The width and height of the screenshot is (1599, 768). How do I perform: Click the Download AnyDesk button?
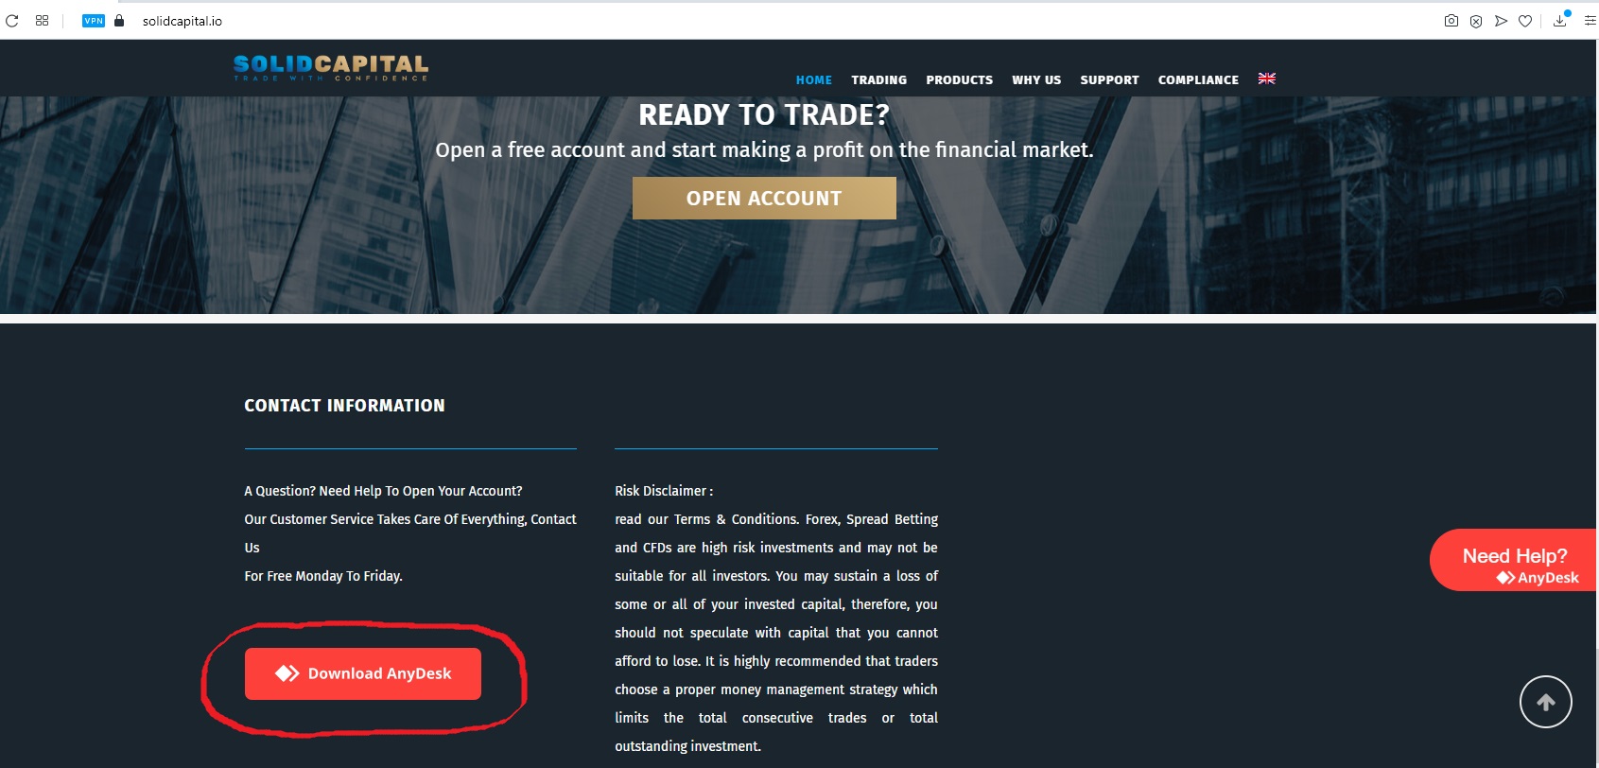pyautogui.click(x=363, y=673)
